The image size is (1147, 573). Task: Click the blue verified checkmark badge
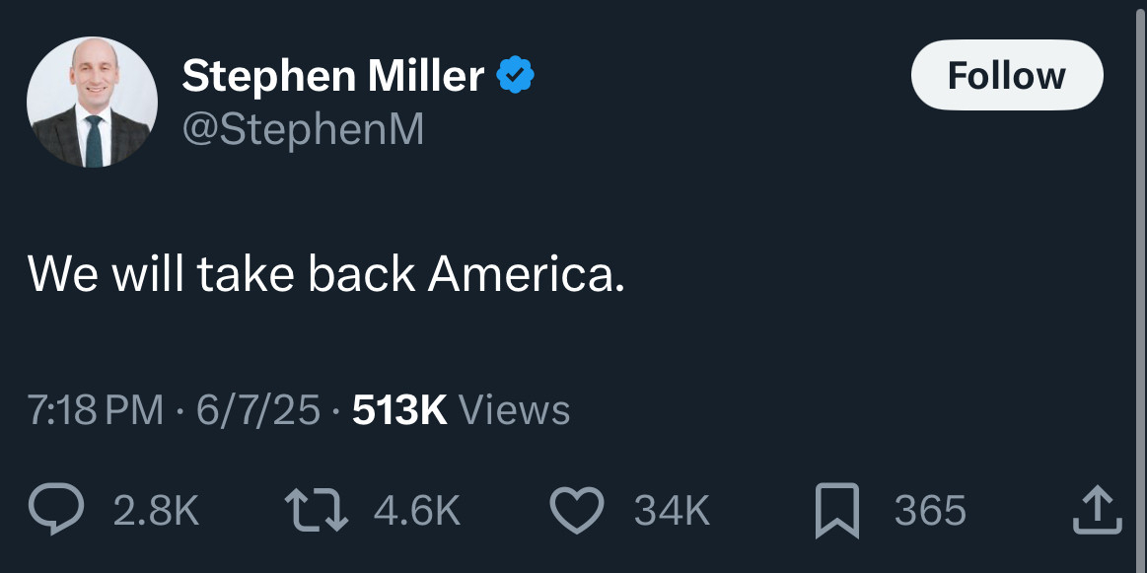tap(516, 76)
